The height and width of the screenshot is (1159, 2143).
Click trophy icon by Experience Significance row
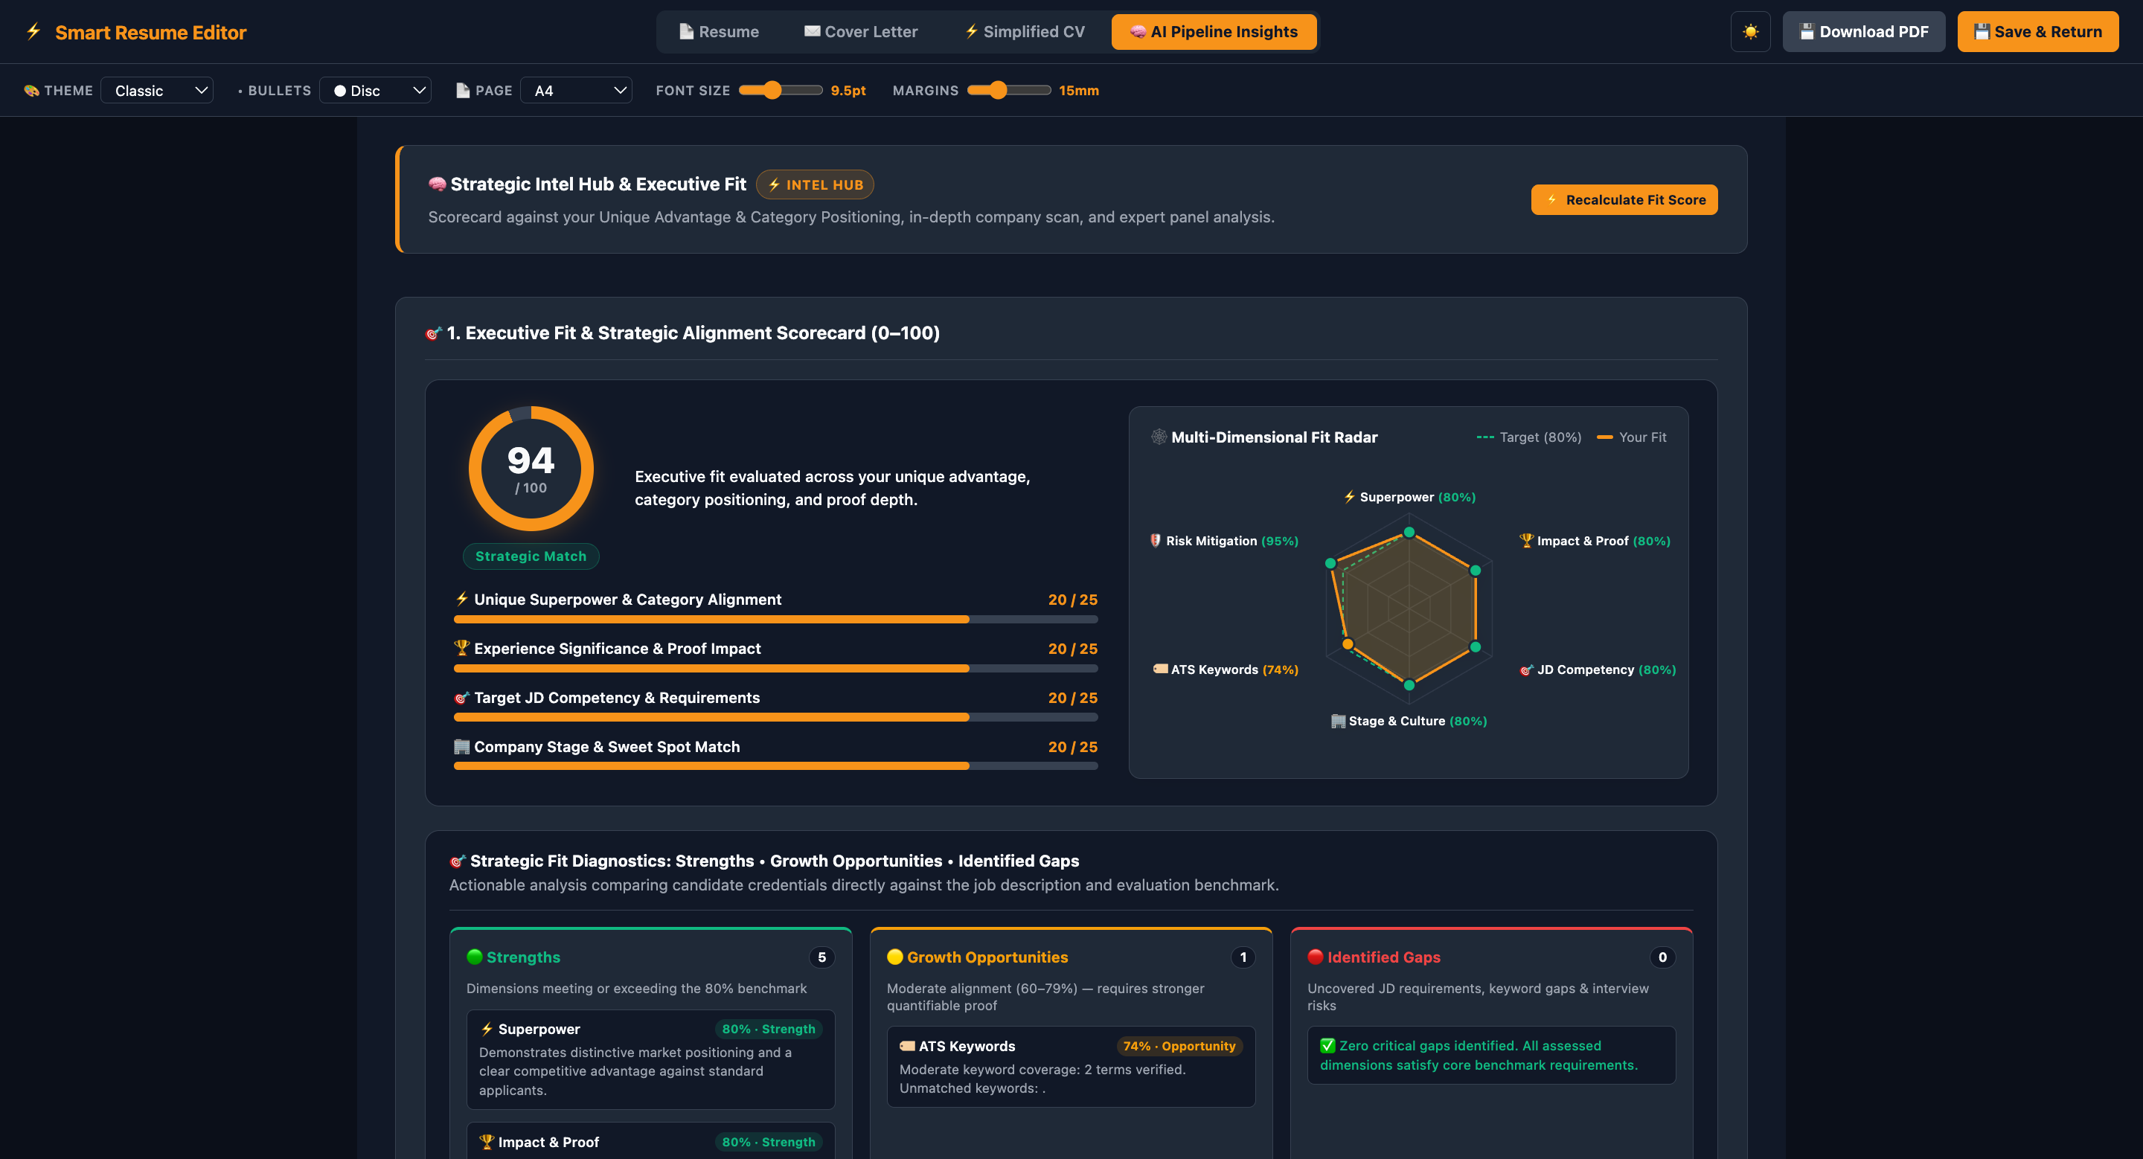(x=461, y=648)
